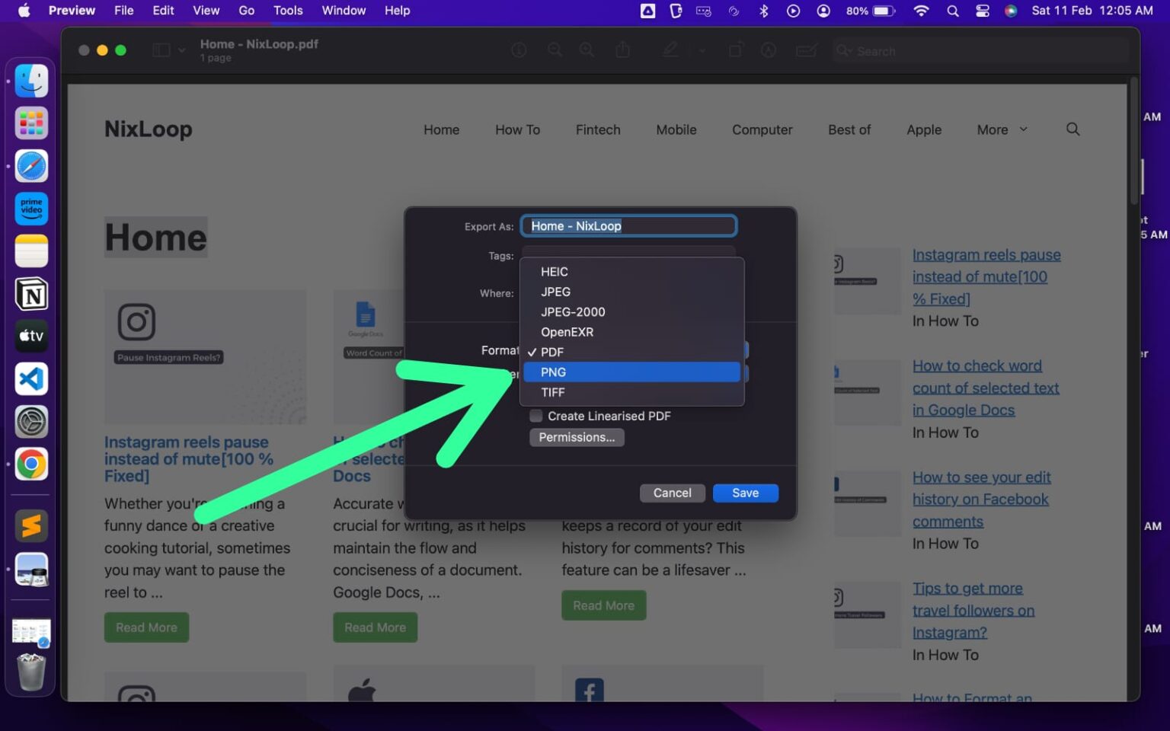Open Spotlight search in menu bar
Viewport: 1170px width, 731px height.
click(x=952, y=11)
